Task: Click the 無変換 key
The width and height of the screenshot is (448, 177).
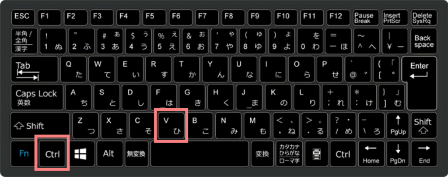Action: (136, 154)
